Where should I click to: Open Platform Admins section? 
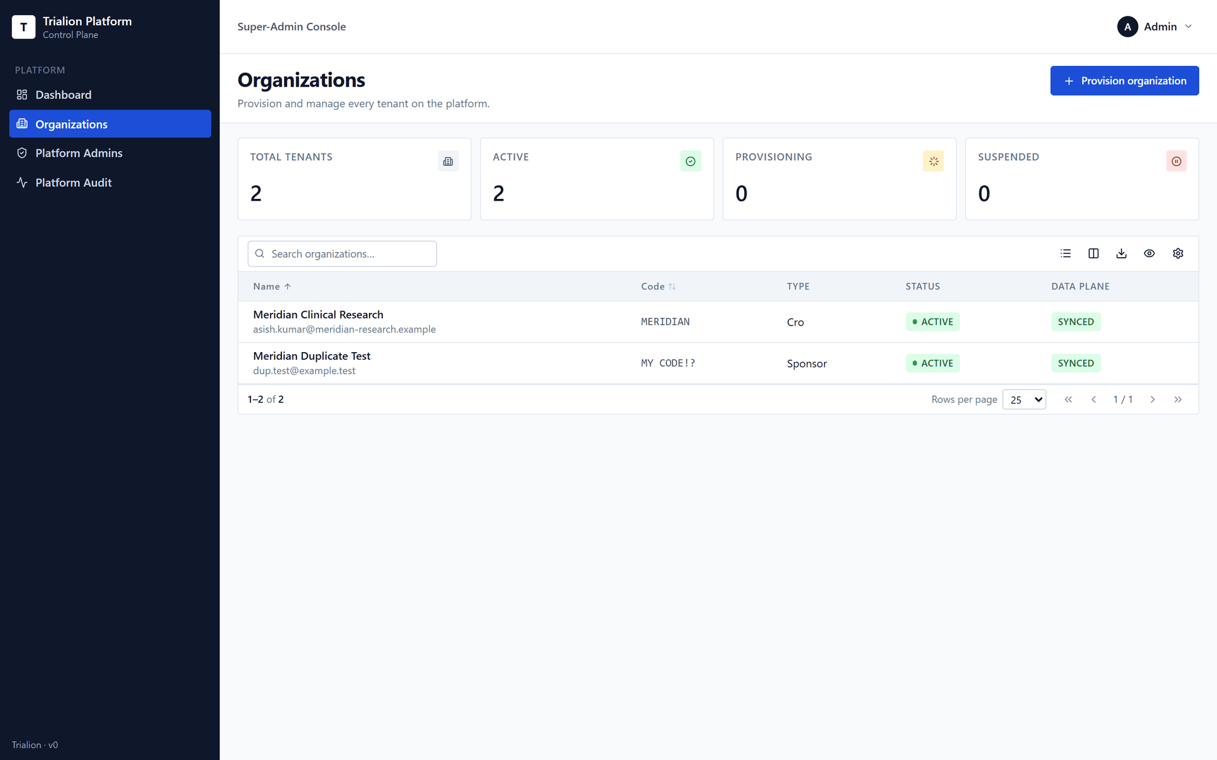(110, 153)
